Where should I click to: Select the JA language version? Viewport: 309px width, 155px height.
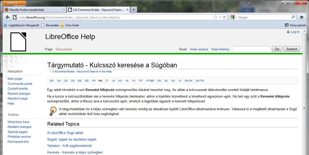tap(113, 81)
